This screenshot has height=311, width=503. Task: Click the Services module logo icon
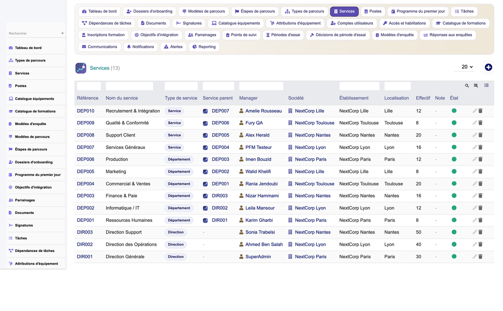[x=81, y=68]
